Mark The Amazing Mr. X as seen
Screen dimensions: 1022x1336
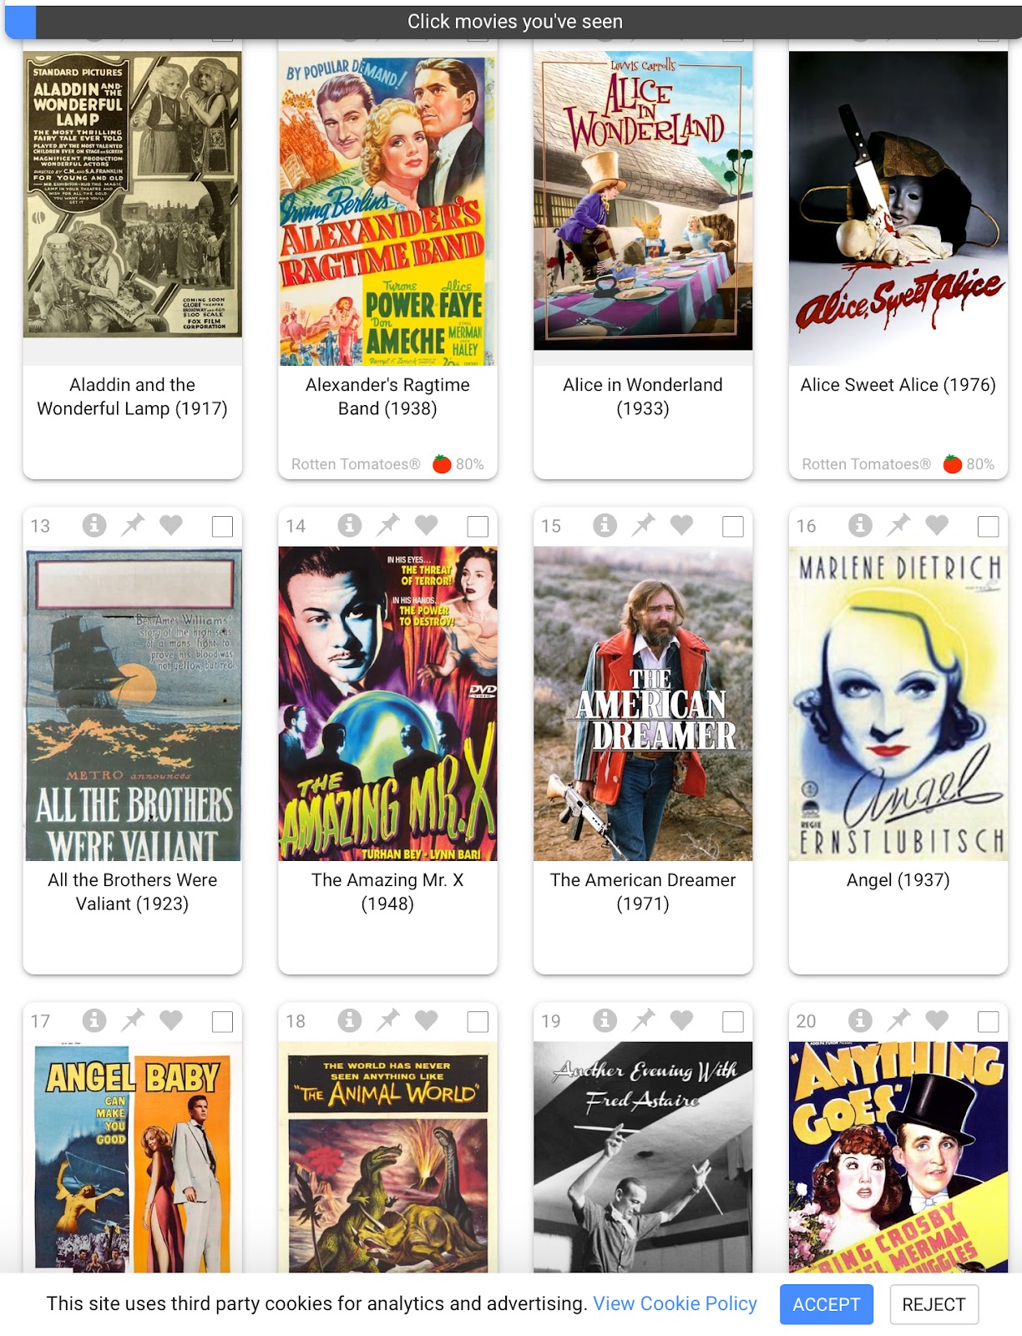(478, 526)
